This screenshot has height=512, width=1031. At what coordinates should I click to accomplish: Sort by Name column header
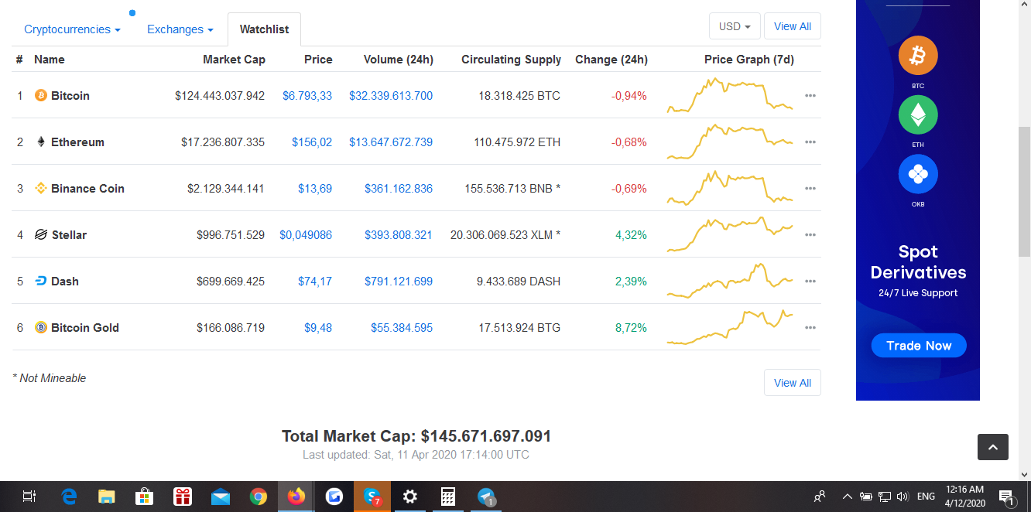(x=50, y=60)
